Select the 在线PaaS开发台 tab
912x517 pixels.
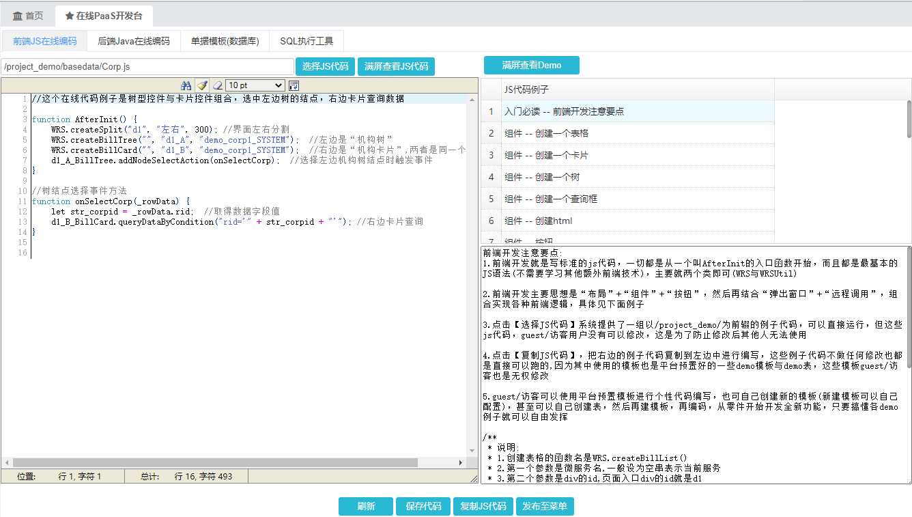[x=104, y=16]
